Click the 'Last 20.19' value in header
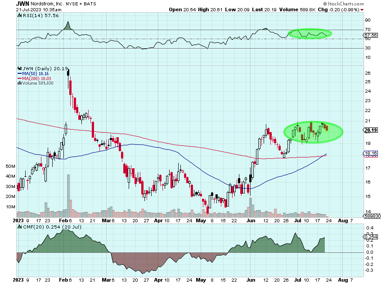This screenshot has width=386, height=283. click(264, 9)
